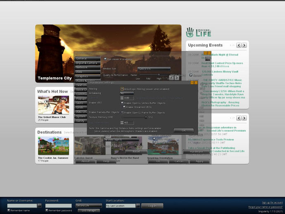
Task: Show next page in lower news panel
Action: point(244,118)
